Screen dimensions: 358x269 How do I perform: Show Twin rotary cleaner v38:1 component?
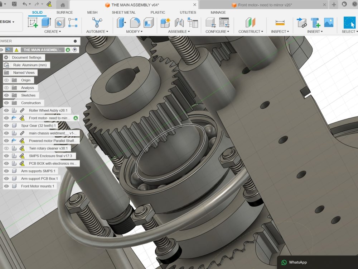(6, 148)
